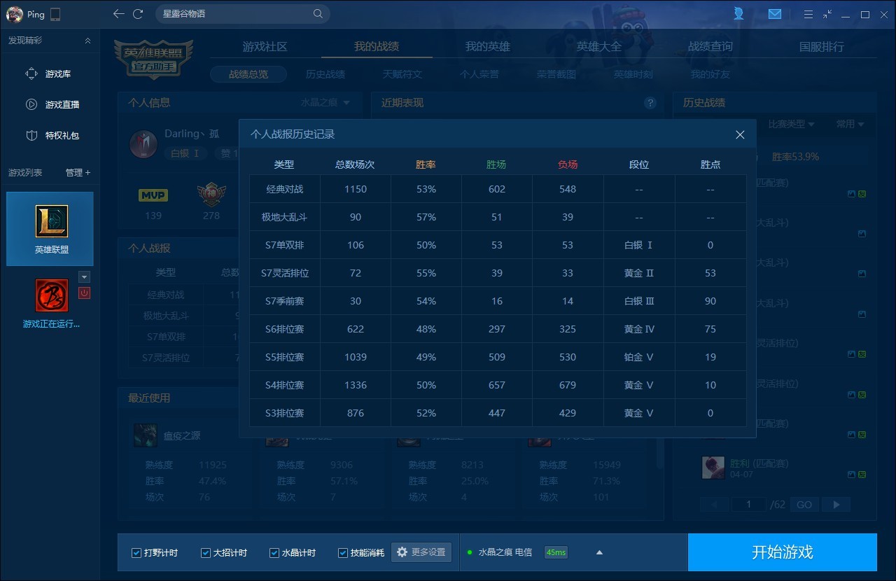The height and width of the screenshot is (581, 896).
Task: Click the next page arrow in 历史战绩
Action: click(836, 504)
